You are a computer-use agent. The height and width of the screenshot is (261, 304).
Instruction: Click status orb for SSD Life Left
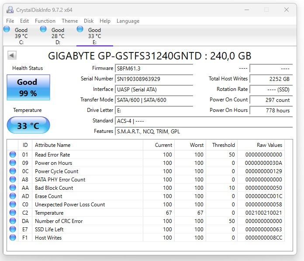point(13,229)
